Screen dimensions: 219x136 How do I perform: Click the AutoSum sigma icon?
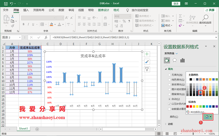pyautogui.click(x=180, y=16)
